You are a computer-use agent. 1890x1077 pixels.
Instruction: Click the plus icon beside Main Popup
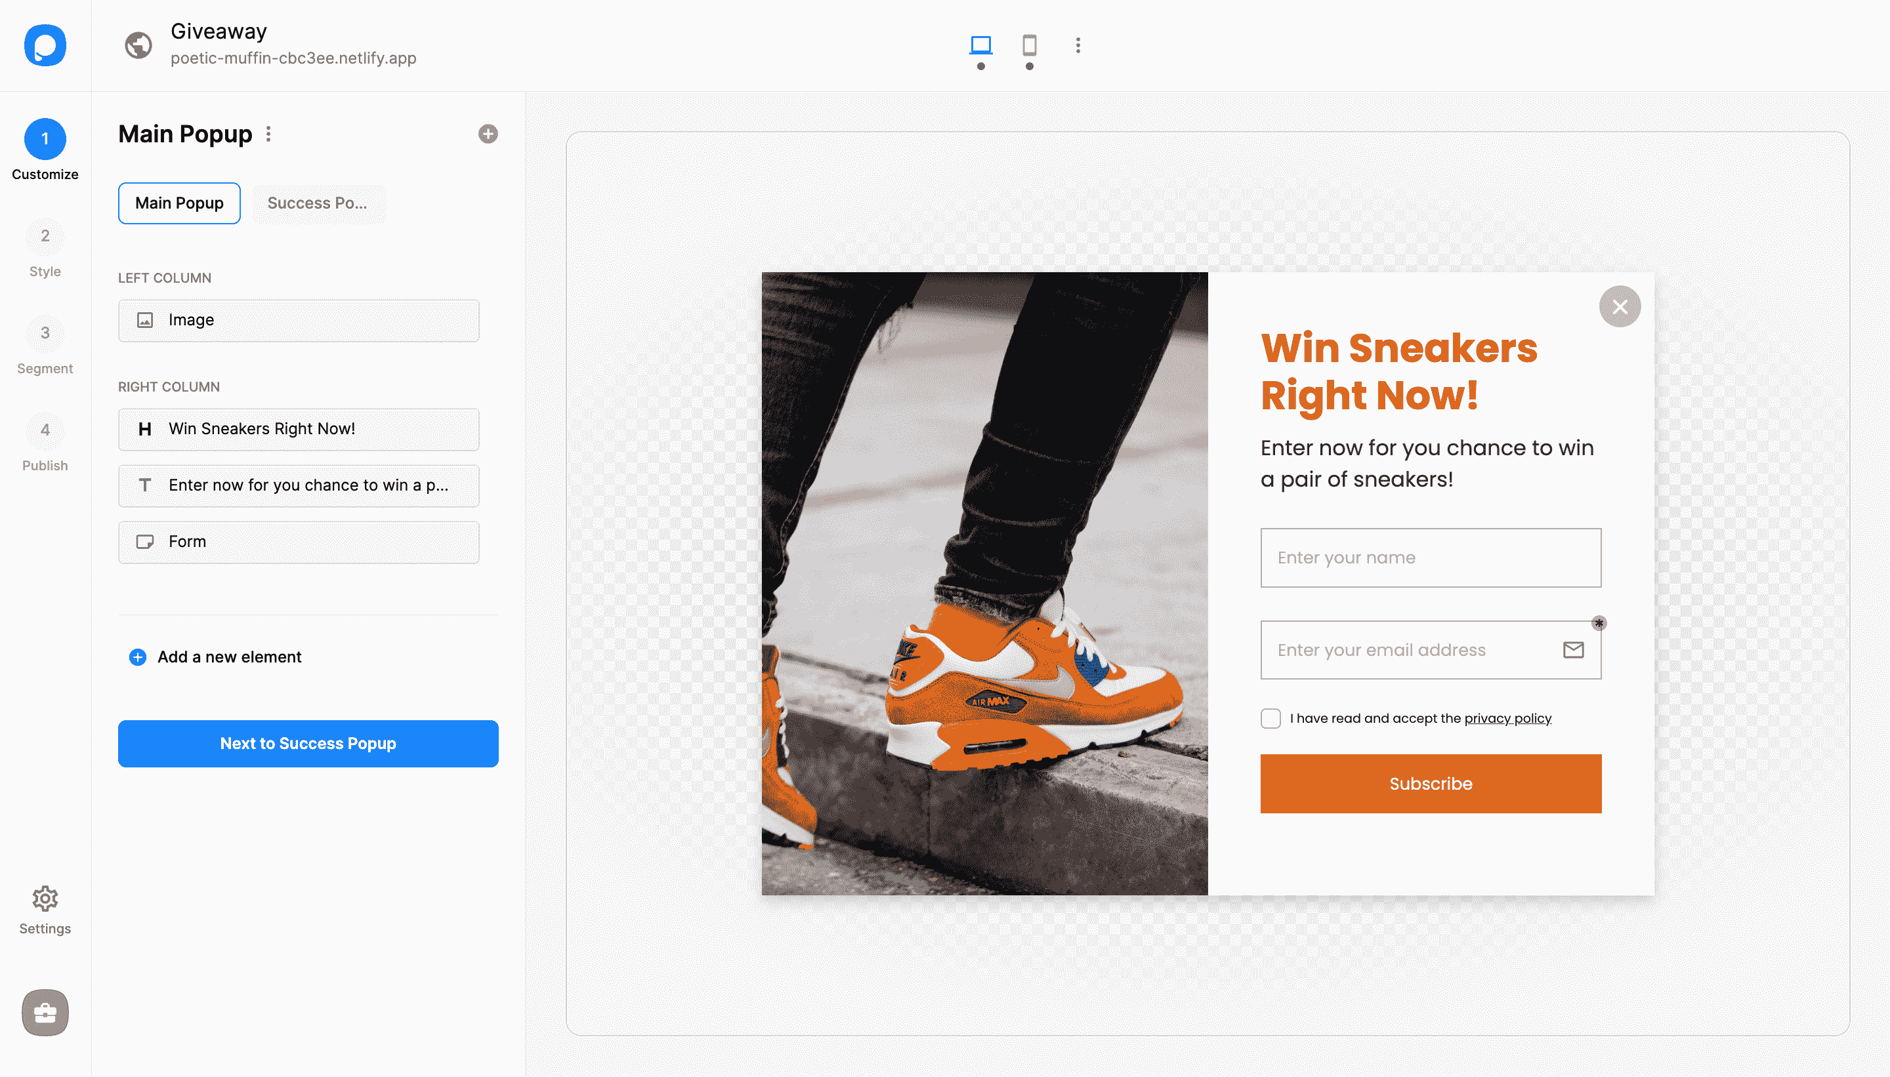coord(488,134)
